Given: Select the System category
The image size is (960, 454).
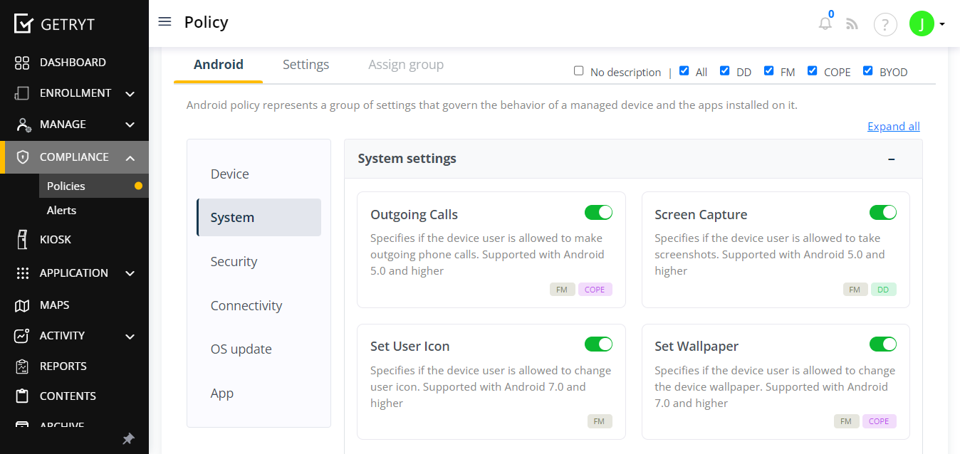Looking at the screenshot, I should 259,218.
